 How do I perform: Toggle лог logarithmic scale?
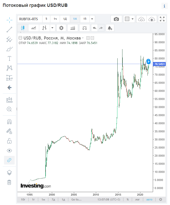pos(137,199)
